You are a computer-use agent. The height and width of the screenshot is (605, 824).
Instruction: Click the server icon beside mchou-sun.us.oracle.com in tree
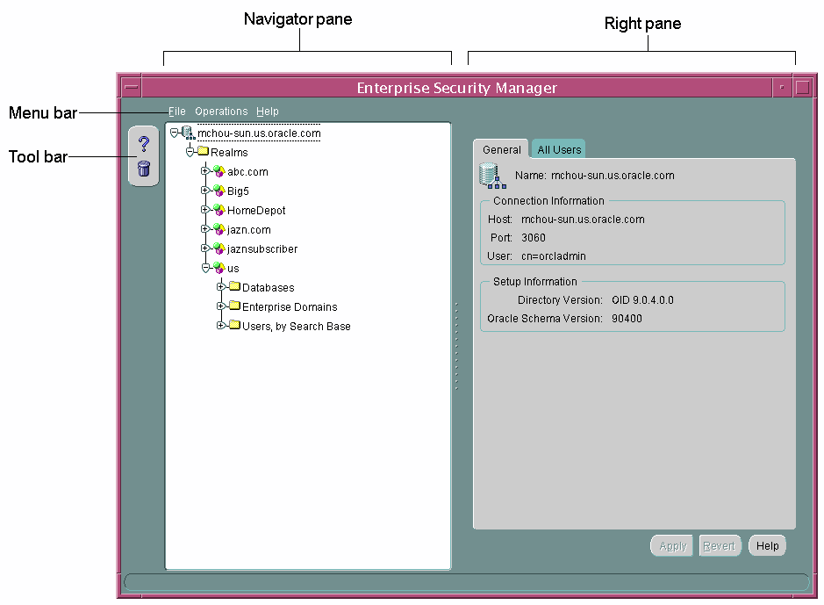pos(189,133)
